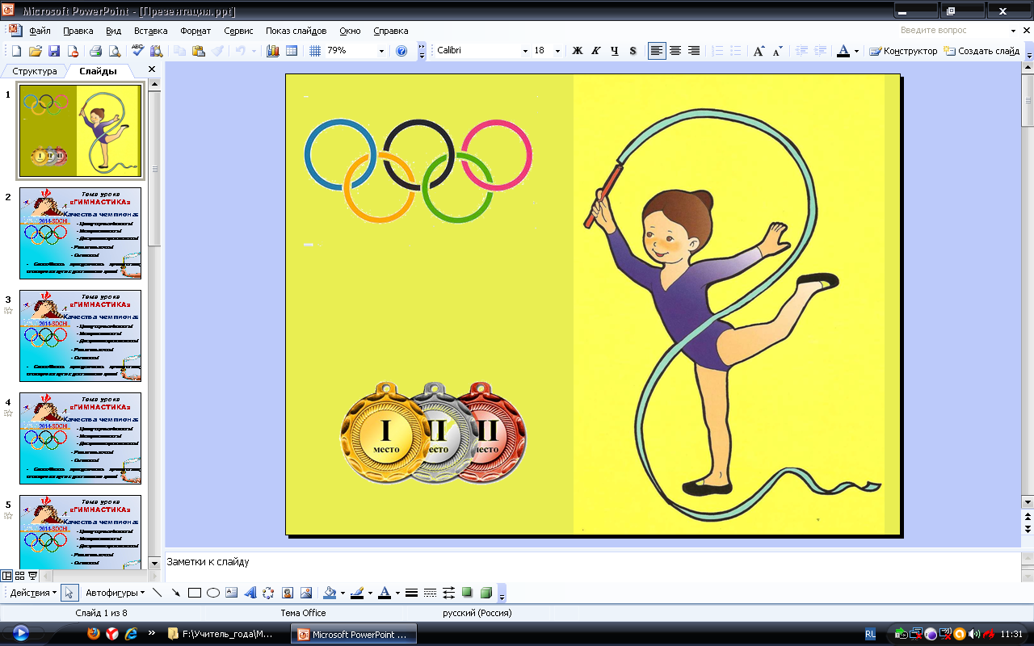
Task: Create a new blank presentation
Action: click(x=15, y=51)
